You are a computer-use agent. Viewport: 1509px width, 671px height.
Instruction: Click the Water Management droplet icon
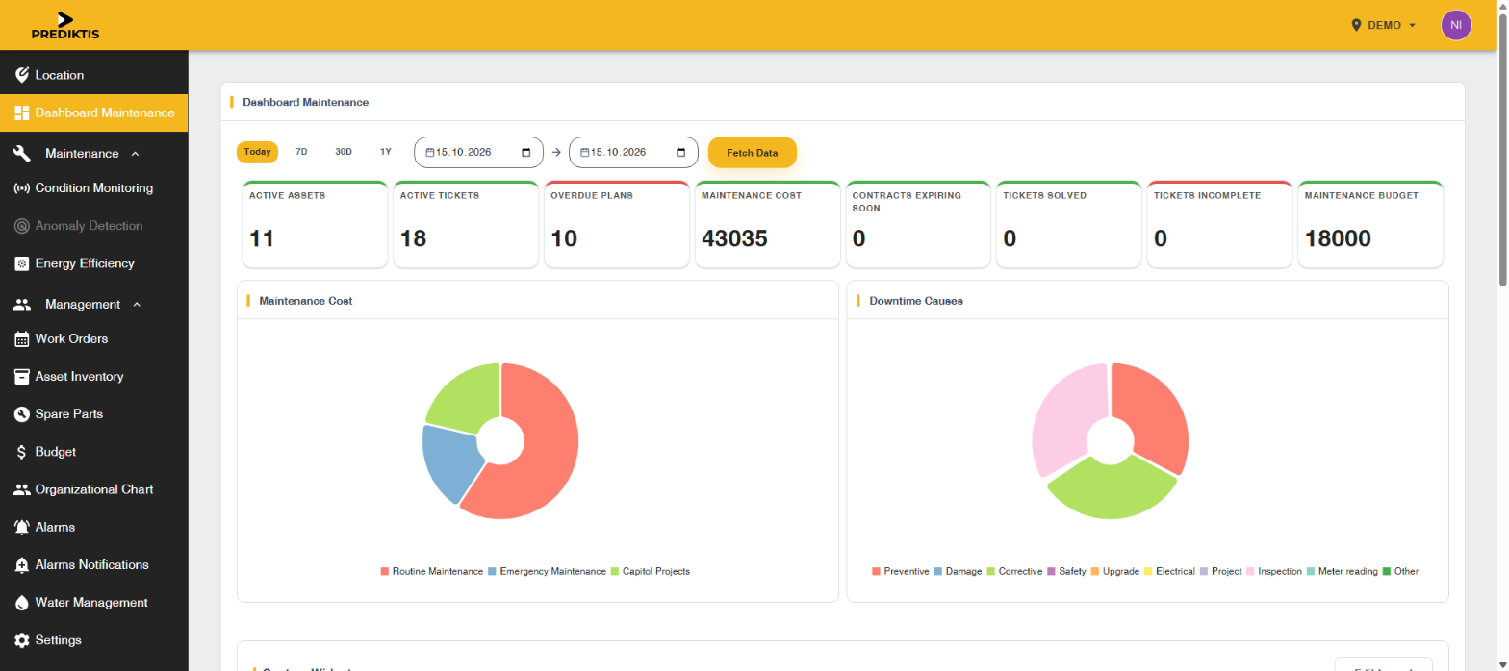tap(21, 603)
